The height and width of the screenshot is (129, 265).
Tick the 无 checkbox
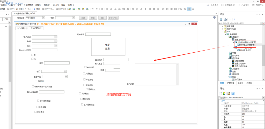[32, 59]
